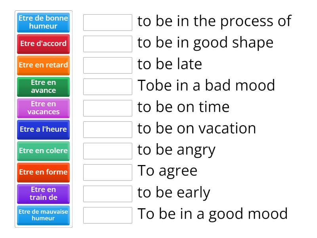
Task: Select the 'Etre en vacances' tile
Action: pos(44,108)
